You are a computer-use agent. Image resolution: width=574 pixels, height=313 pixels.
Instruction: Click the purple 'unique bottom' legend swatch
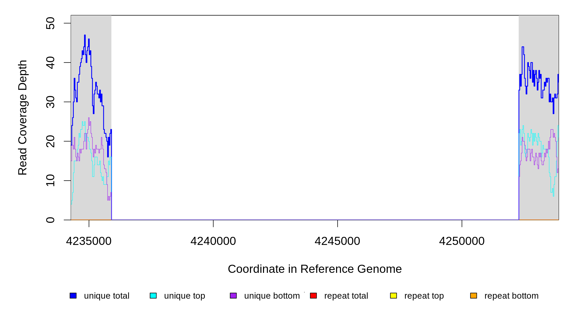[x=233, y=296]
